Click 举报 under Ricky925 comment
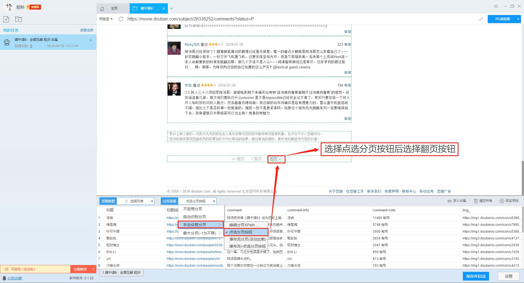The height and width of the screenshot is (283, 524). pyautogui.click(x=348, y=72)
